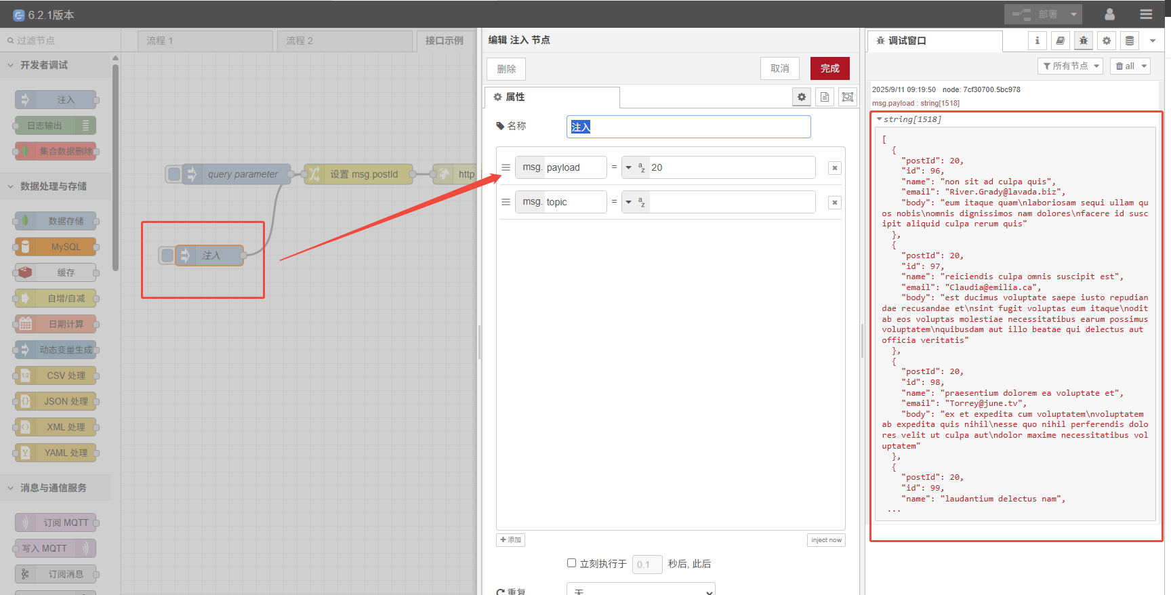The width and height of the screenshot is (1171, 595).
Task: Select the 订阅消息 palette node
Action: [x=56, y=574]
